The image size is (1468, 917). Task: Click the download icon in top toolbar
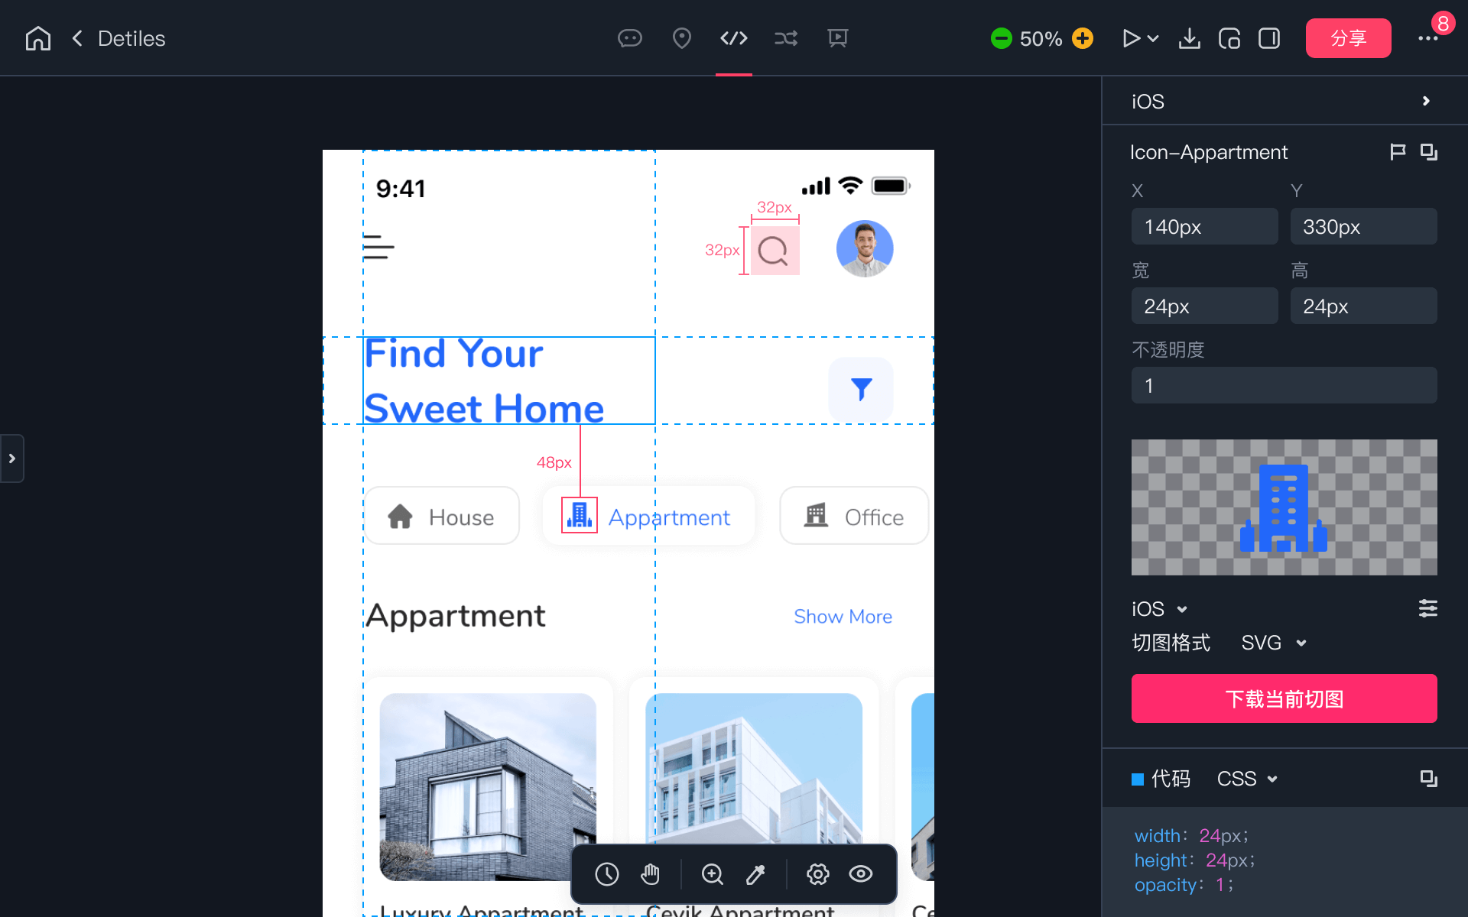click(x=1189, y=38)
